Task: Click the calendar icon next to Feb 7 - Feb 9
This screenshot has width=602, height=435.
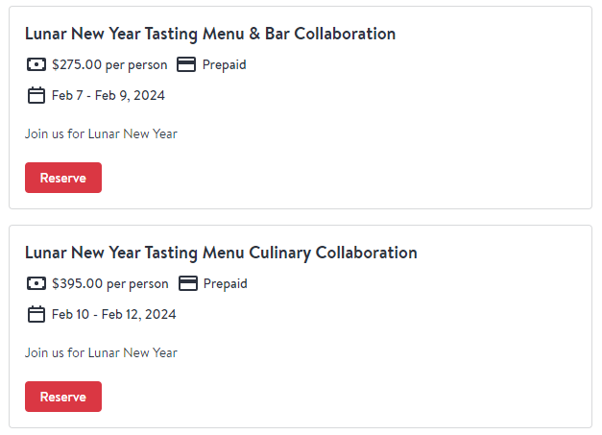Action: pos(36,95)
